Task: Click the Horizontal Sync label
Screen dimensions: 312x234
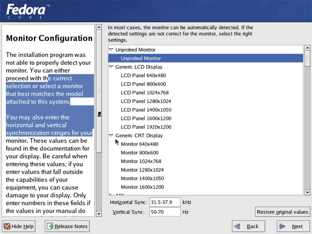Action: click(129, 202)
